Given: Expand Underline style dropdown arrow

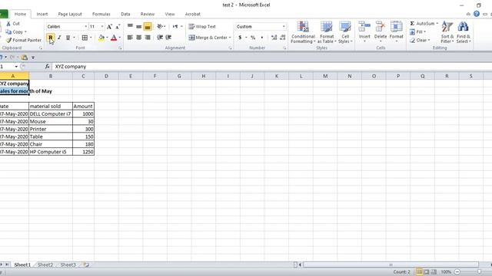Looking at the screenshot, I should [x=74, y=38].
